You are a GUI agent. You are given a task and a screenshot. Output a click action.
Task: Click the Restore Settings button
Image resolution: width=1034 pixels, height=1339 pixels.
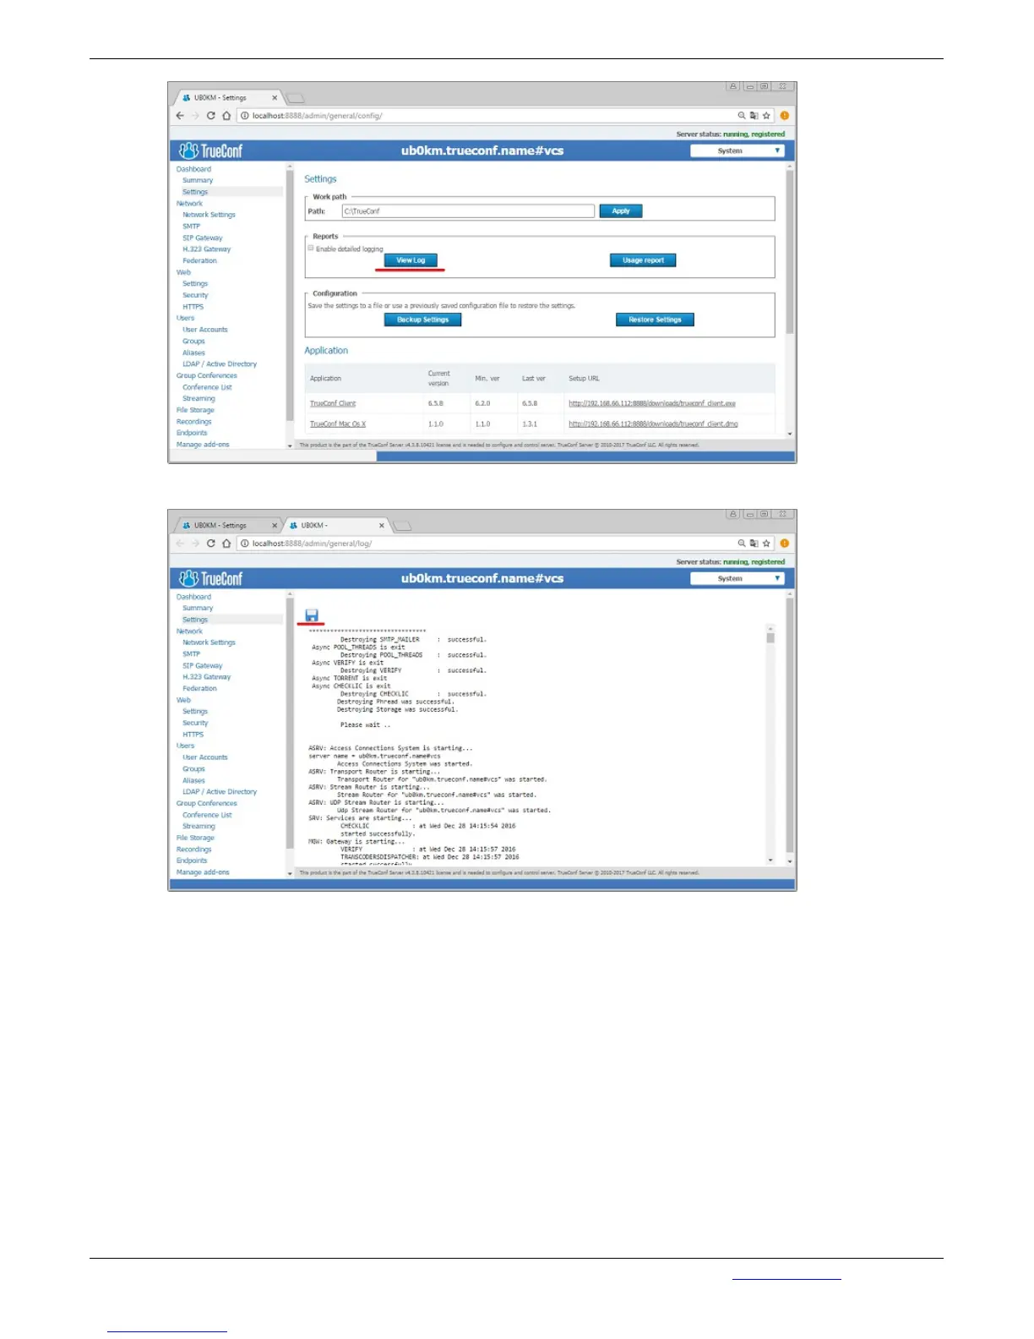coord(655,320)
